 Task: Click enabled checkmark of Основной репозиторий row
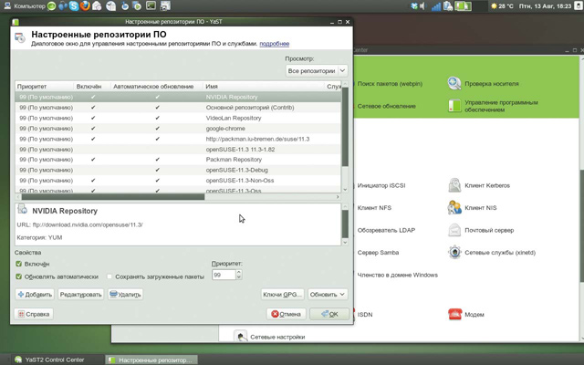[93, 108]
